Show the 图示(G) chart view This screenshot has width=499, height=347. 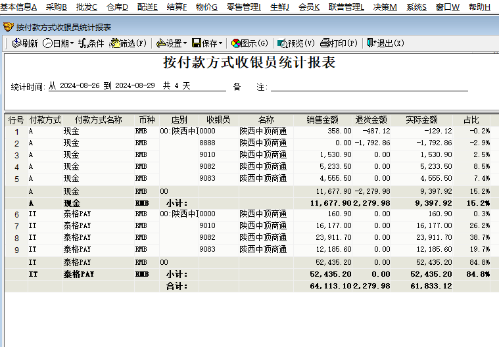[236, 43]
